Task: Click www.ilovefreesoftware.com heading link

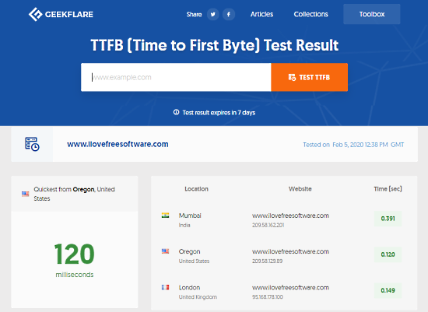Action: (118, 144)
